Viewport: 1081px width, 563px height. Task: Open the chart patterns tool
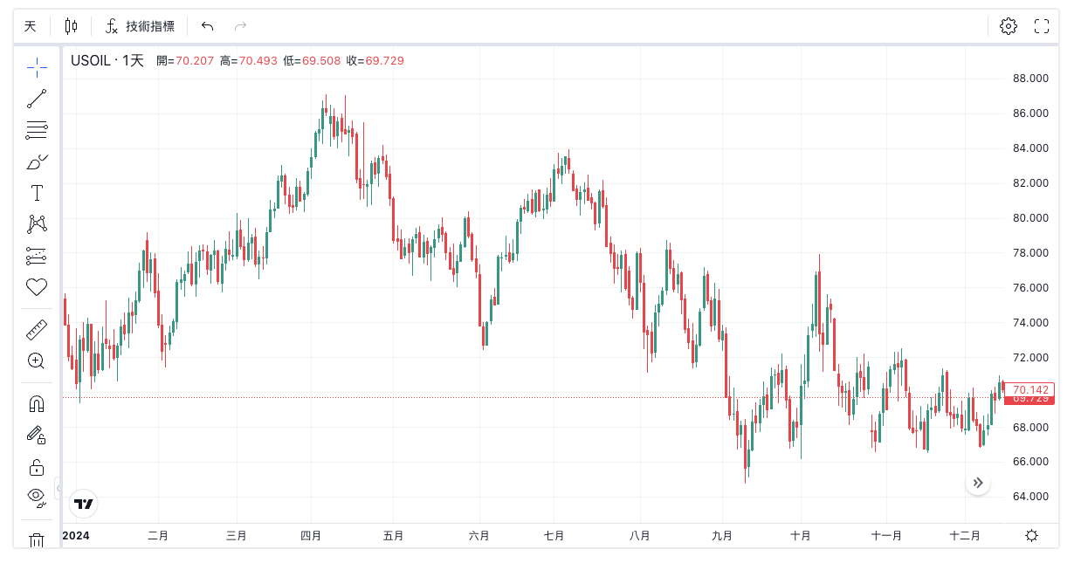(x=37, y=224)
